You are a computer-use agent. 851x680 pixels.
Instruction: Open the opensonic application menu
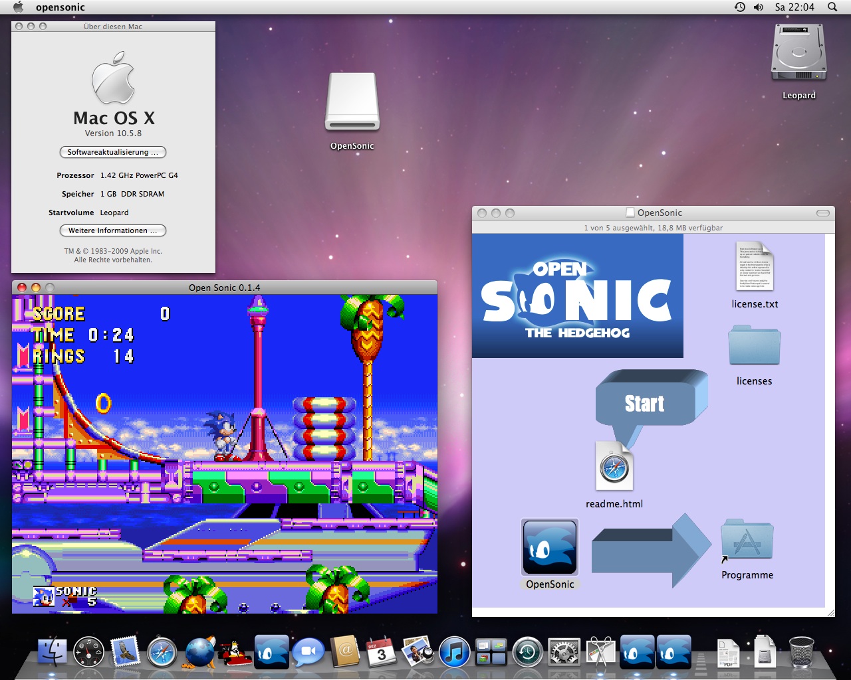click(61, 7)
